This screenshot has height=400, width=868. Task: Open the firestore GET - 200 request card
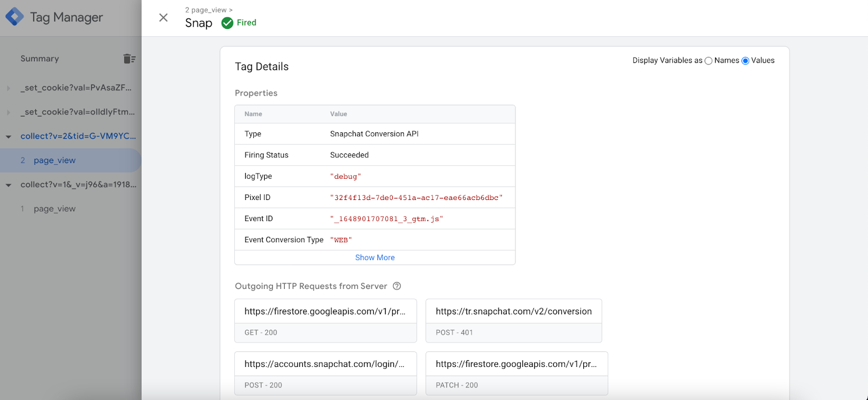pos(325,321)
